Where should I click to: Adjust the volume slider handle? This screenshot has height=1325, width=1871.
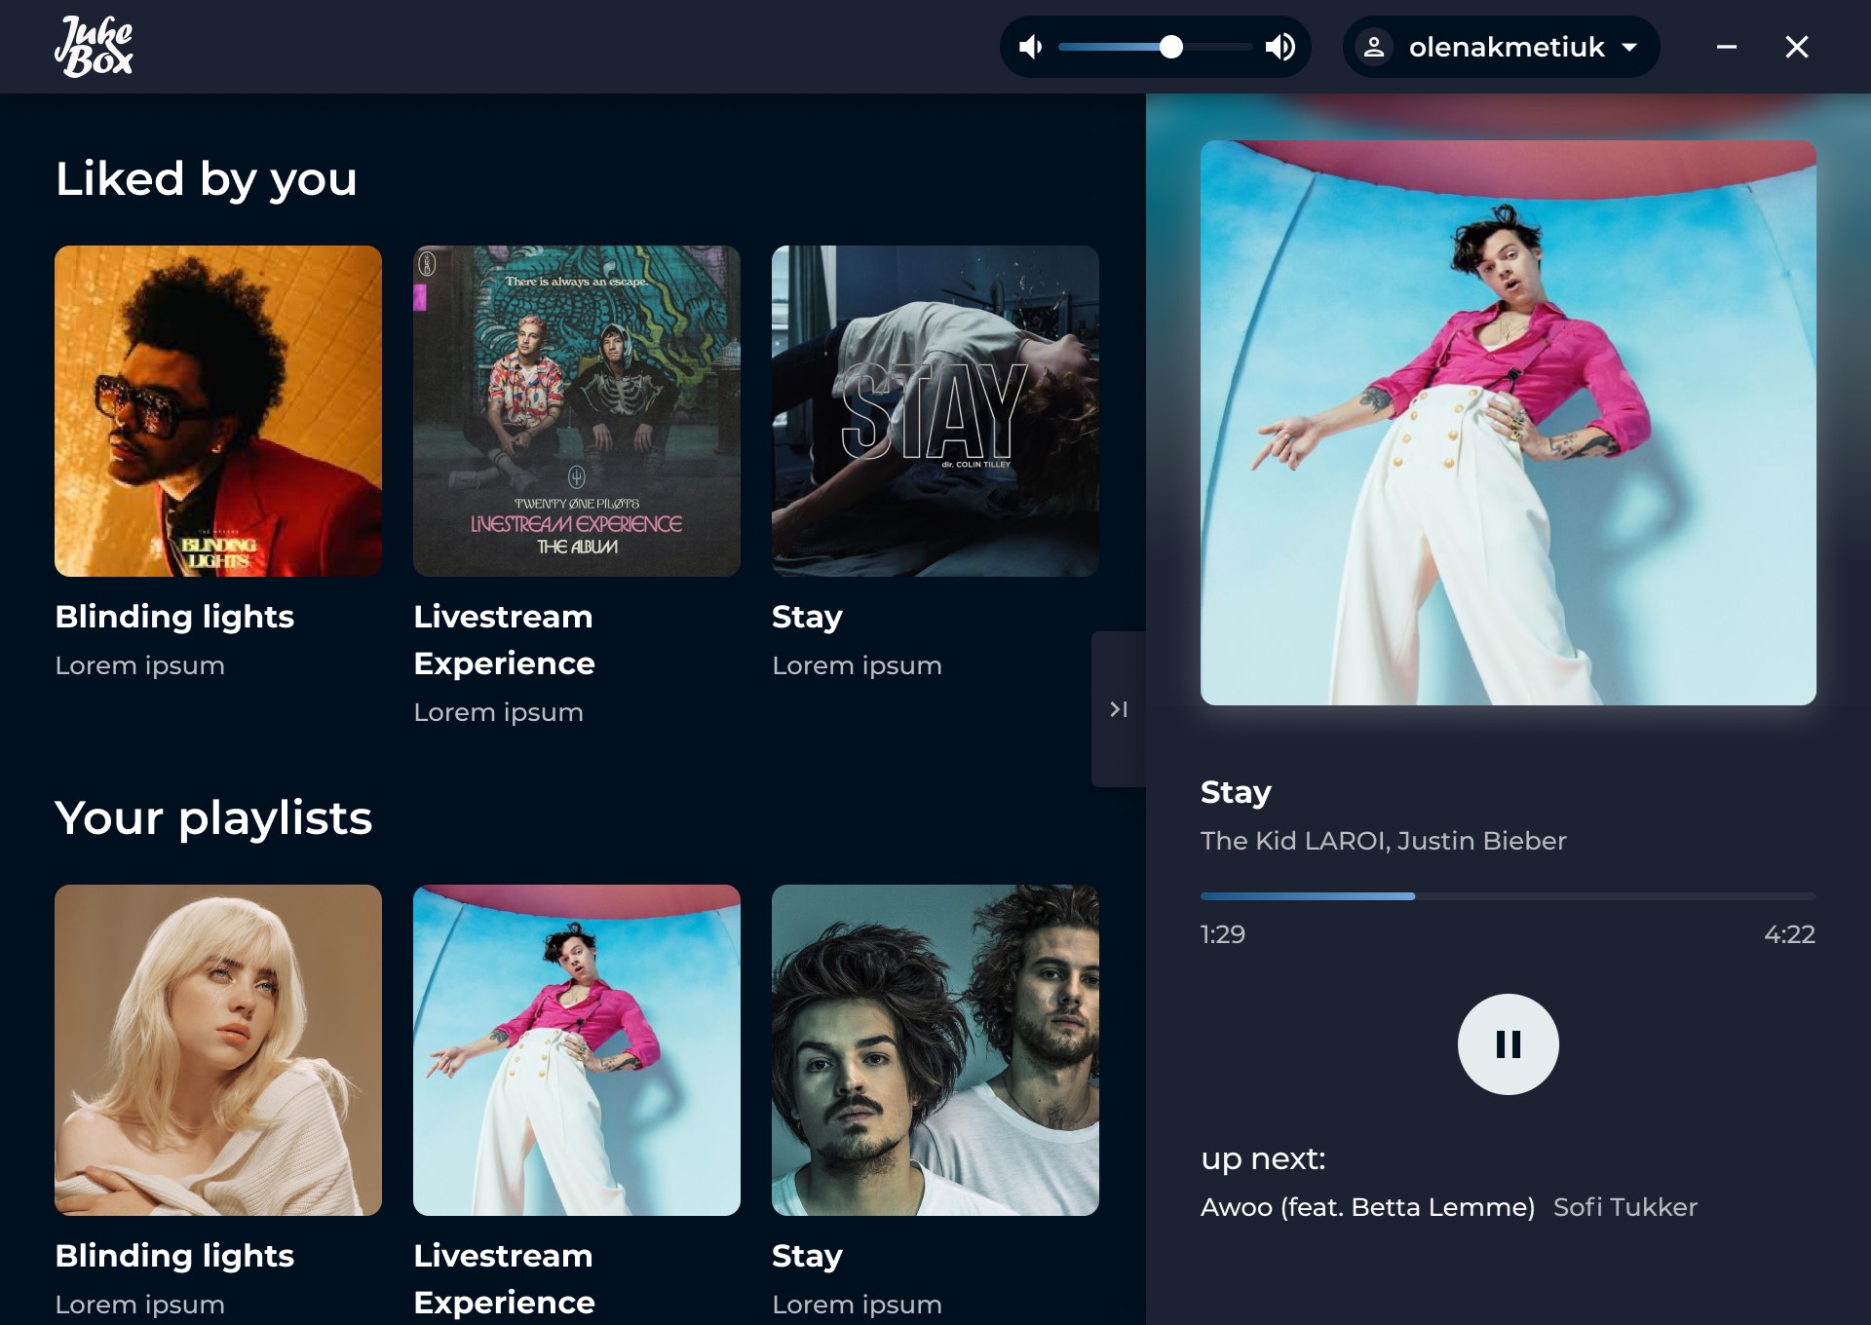(1171, 47)
